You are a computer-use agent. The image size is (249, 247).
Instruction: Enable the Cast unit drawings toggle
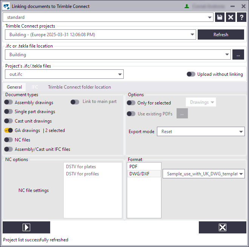tap(8, 121)
